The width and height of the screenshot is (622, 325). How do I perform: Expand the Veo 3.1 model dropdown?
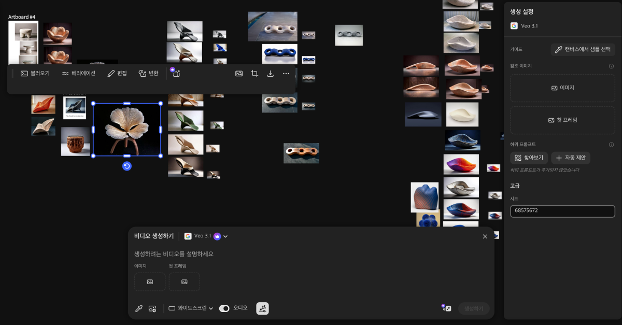206,236
